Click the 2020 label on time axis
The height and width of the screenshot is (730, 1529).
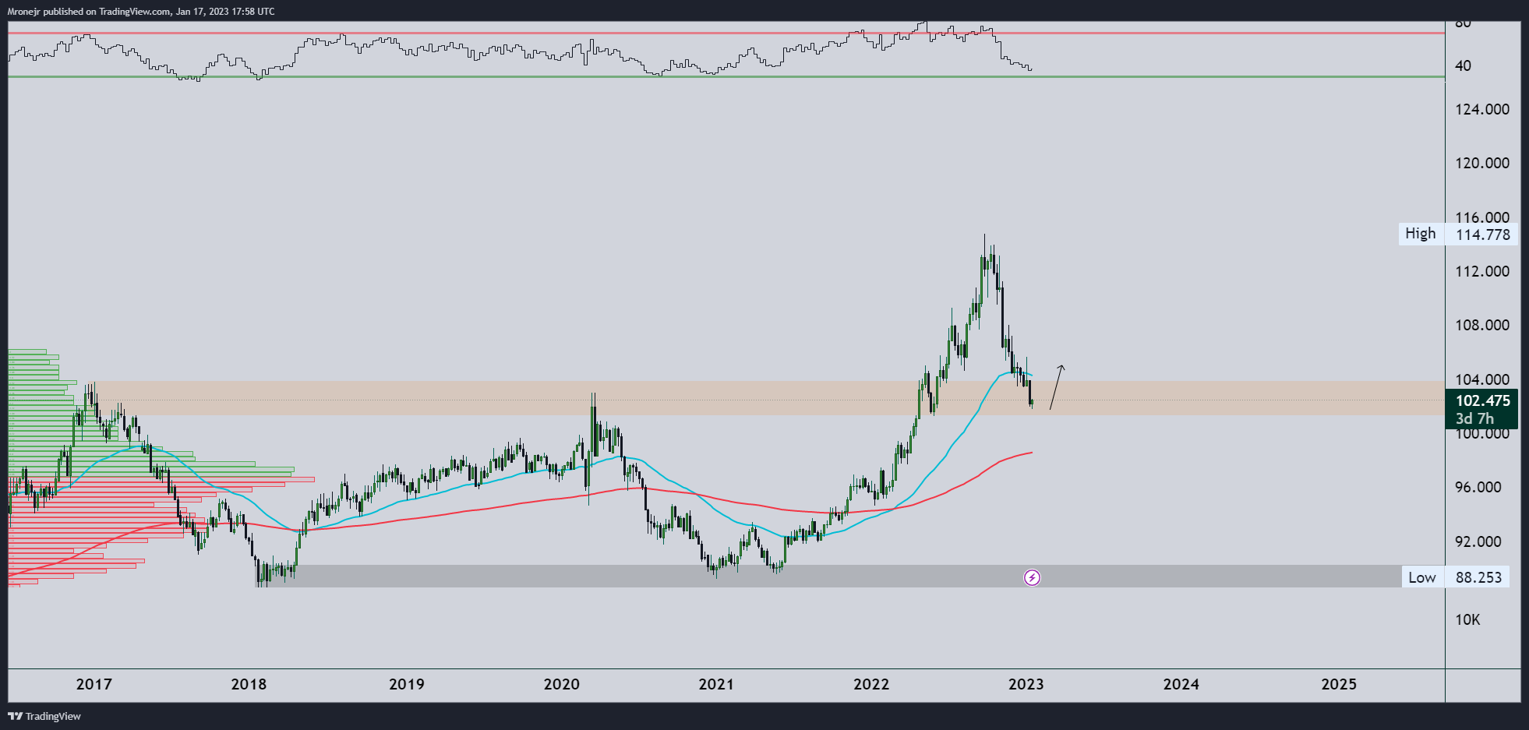pos(561,684)
